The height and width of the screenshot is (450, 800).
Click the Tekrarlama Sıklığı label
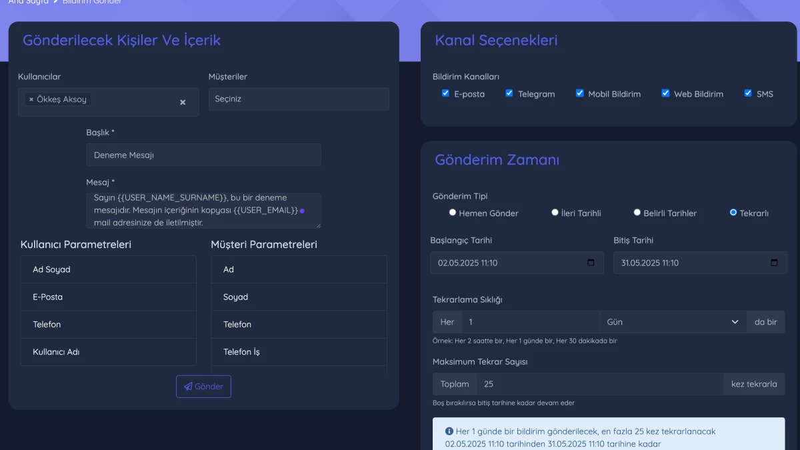[x=467, y=299]
